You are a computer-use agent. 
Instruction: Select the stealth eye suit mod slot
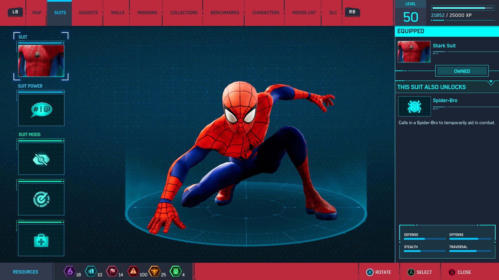(x=41, y=159)
